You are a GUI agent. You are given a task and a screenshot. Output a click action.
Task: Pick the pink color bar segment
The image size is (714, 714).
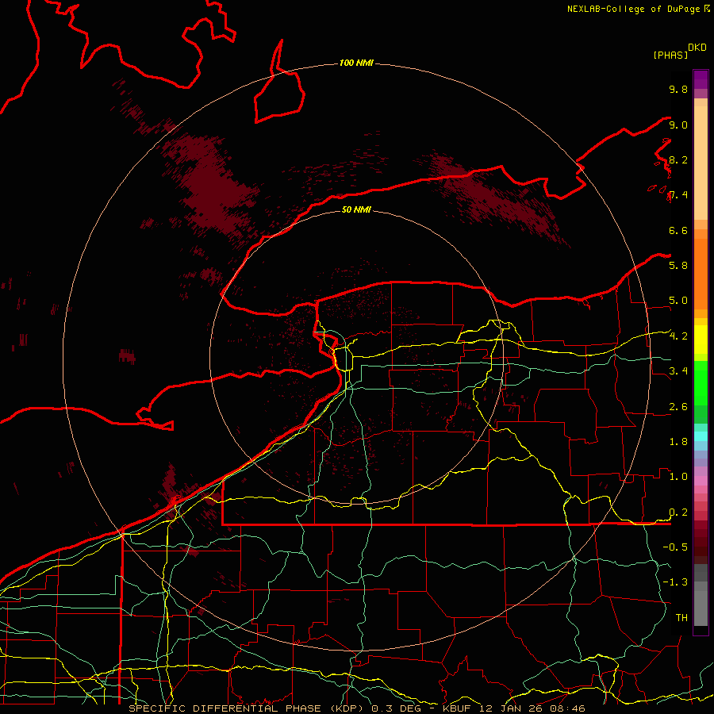(701, 481)
